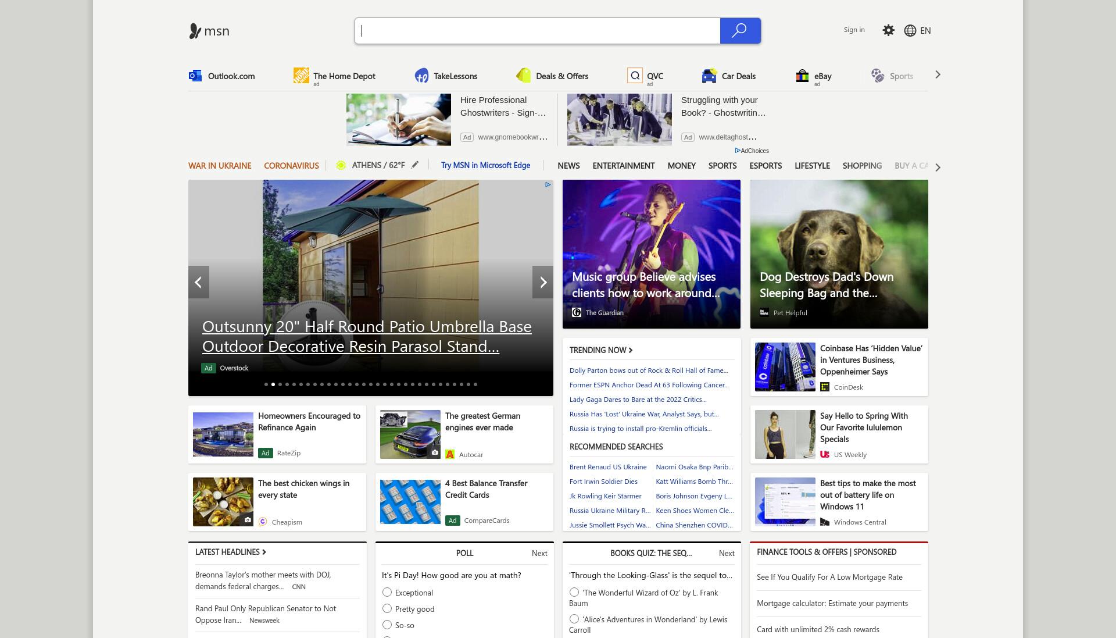Advance to next carousel slide
The width and height of the screenshot is (1116, 638).
[x=543, y=282]
